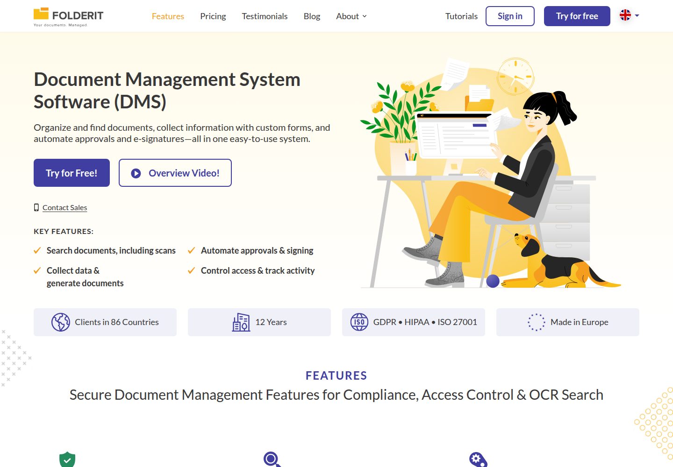Viewport: 673px width, 467px height.
Task: Click the UK flag language icon
Action: click(625, 15)
